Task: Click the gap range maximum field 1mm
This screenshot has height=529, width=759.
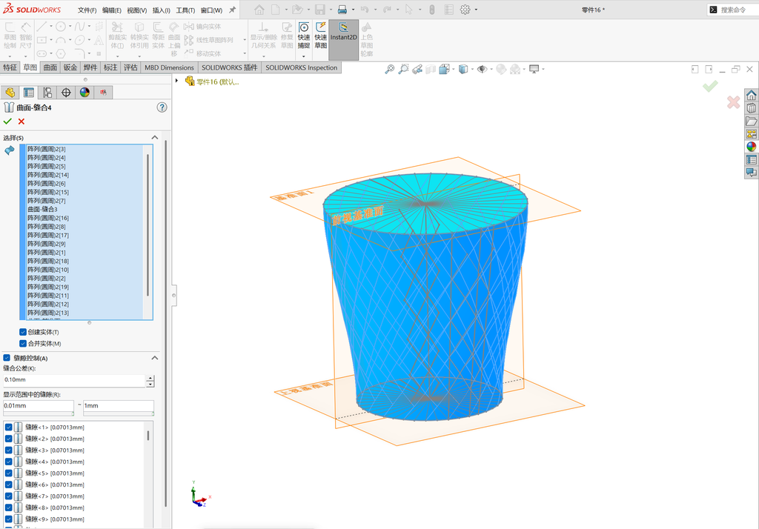Action: pos(119,407)
